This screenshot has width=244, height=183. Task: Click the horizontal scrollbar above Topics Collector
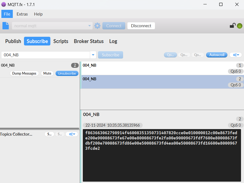pyautogui.click(x=40, y=129)
